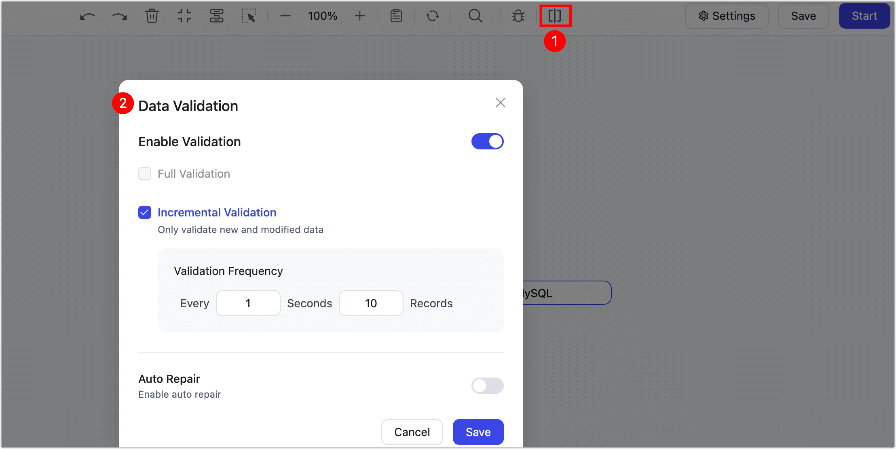Fit canvas to view icon
This screenshot has height=449, width=896.
pyautogui.click(x=184, y=16)
